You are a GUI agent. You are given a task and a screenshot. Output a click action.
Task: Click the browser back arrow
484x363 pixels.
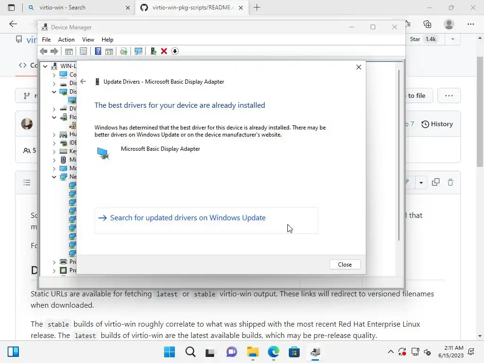point(13,24)
